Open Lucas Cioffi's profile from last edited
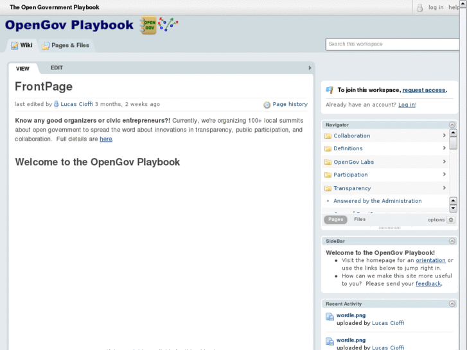The image size is (467, 350). (76, 104)
